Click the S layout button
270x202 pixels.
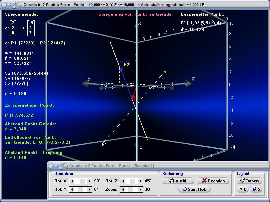click(x=256, y=189)
